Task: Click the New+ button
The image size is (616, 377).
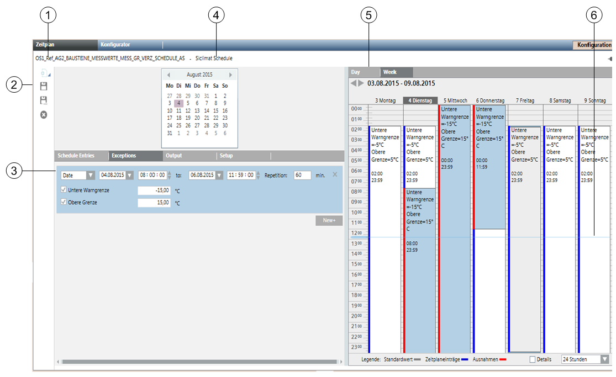Action: 329,221
